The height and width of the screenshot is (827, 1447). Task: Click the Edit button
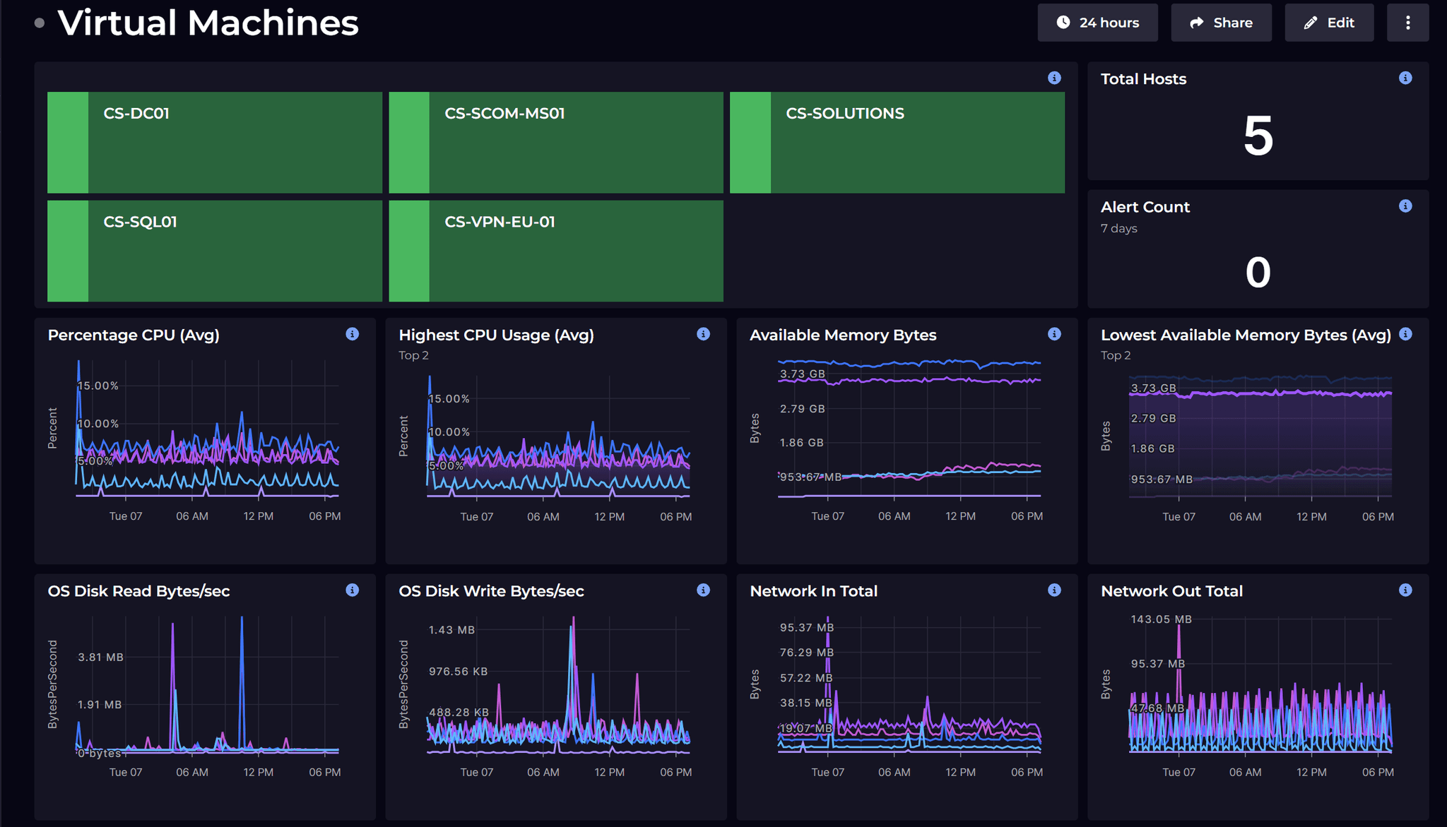(1328, 22)
